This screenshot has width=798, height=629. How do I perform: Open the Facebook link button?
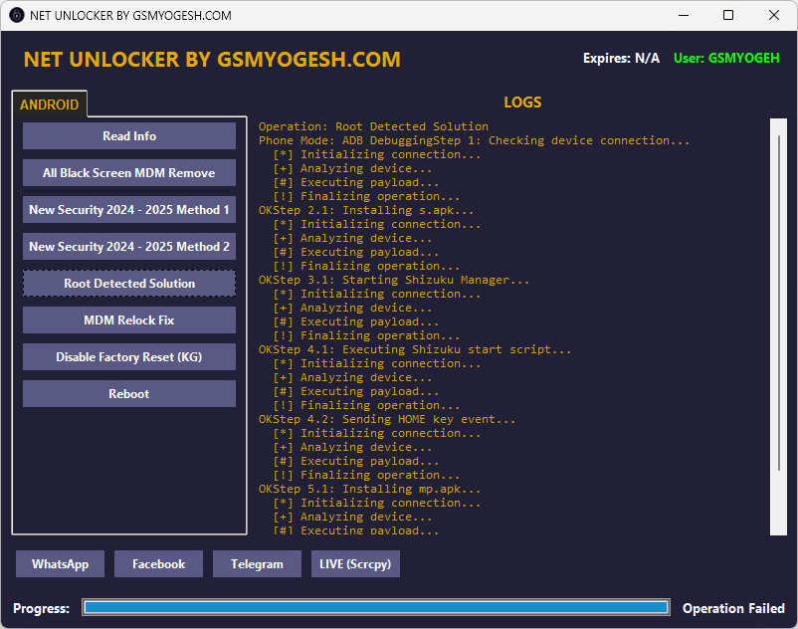pyautogui.click(x=159, y=564)
